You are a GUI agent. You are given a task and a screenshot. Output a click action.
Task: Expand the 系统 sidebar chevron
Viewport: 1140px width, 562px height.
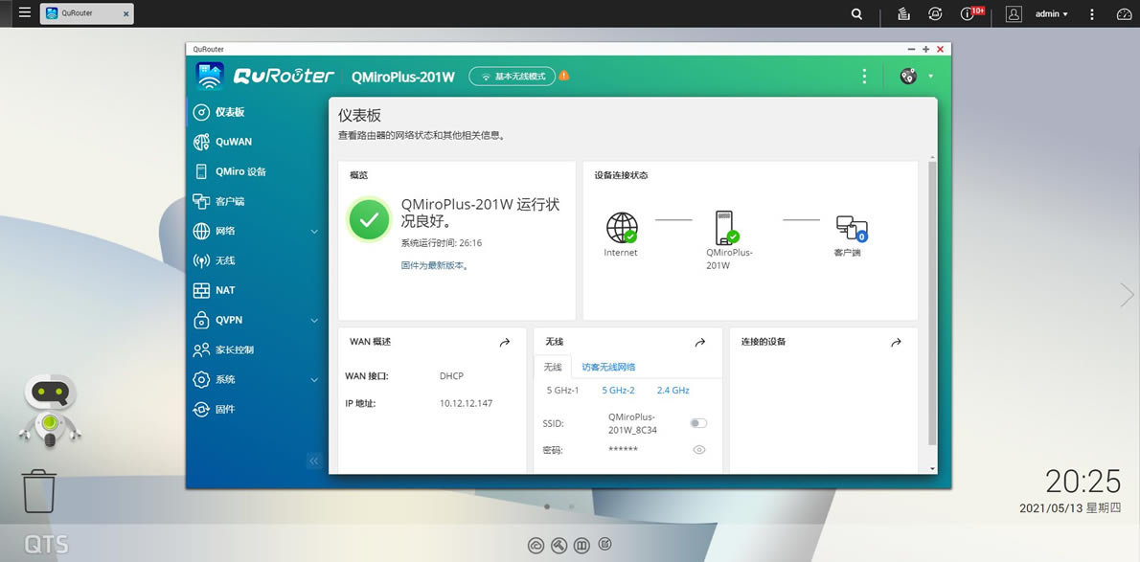[x=315, y=379]
